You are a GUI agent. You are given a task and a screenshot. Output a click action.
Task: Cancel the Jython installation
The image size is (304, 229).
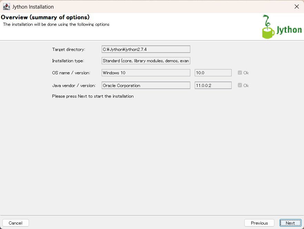[x=16, y=223]
